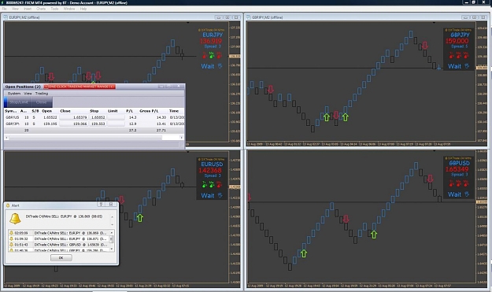Open the System menu in Open Positions
Screen dimensions: 492x292
14,94
